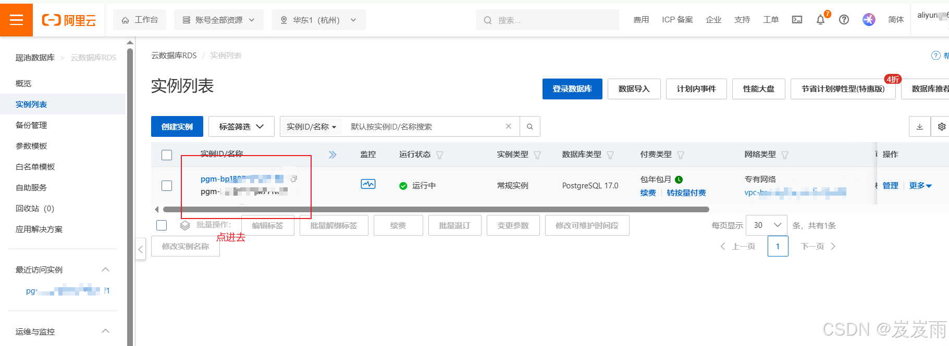Click the green clock icon beside 包年包月
This screenshot has height=346, width=949.
[x=679, y=180]
